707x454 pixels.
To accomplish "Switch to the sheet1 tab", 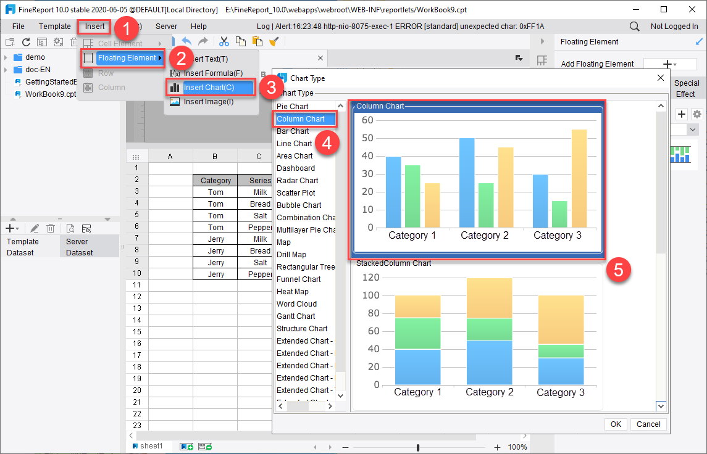I will [x=149, y=444].
